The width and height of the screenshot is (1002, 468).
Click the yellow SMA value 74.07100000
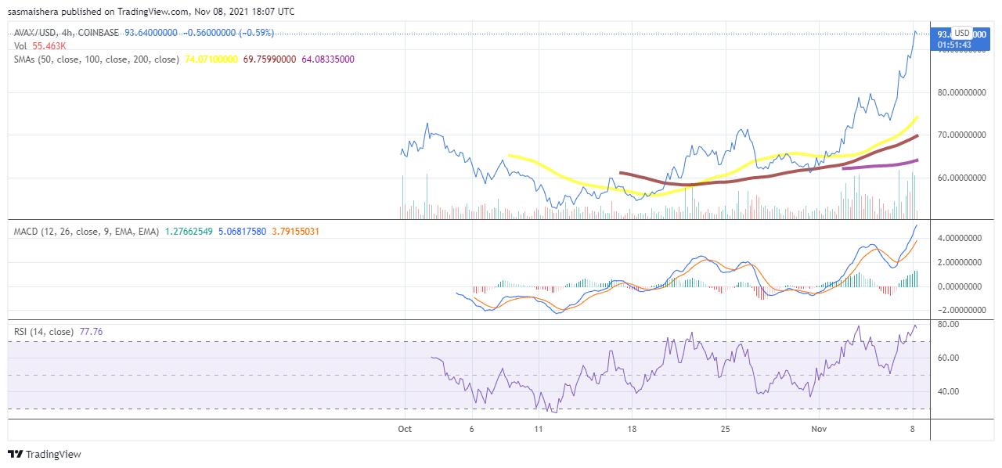(210, 59)
